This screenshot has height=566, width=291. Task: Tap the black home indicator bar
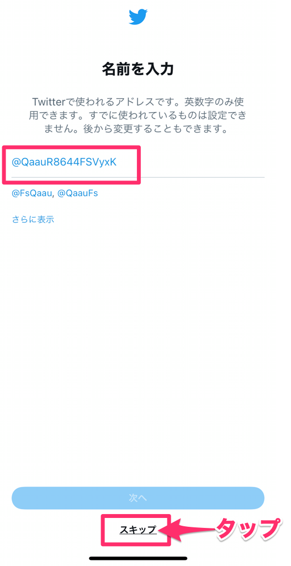138,558
